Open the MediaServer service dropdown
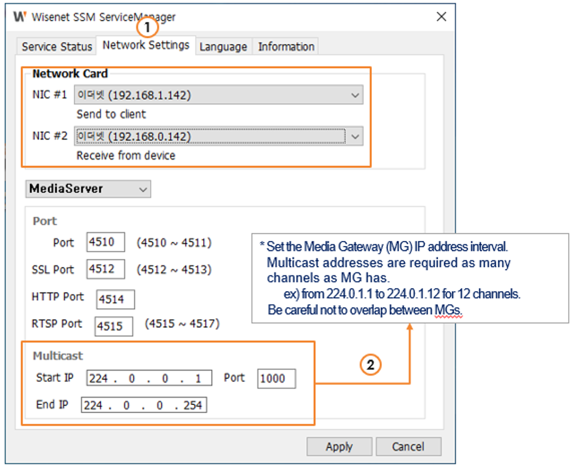 click(88, 188)
